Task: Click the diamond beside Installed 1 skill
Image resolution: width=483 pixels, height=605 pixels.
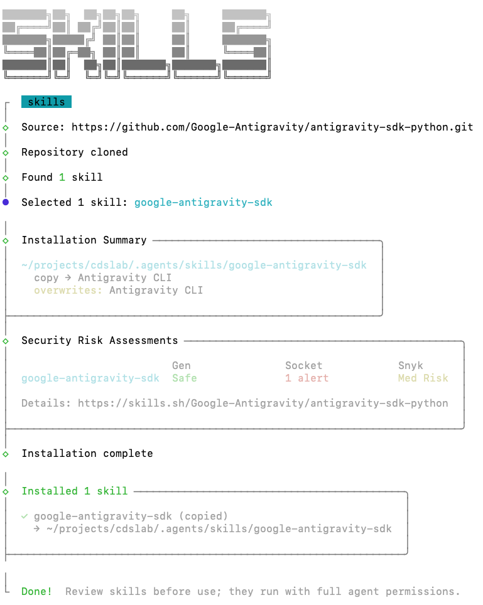Action: pos(6,491)
